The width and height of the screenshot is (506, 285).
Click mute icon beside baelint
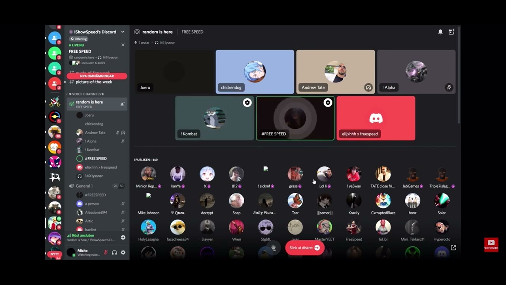tap(123, 230)
